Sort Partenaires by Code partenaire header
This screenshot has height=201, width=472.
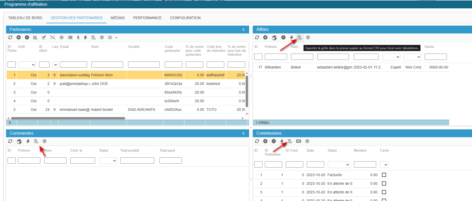(x=172, y=49)
